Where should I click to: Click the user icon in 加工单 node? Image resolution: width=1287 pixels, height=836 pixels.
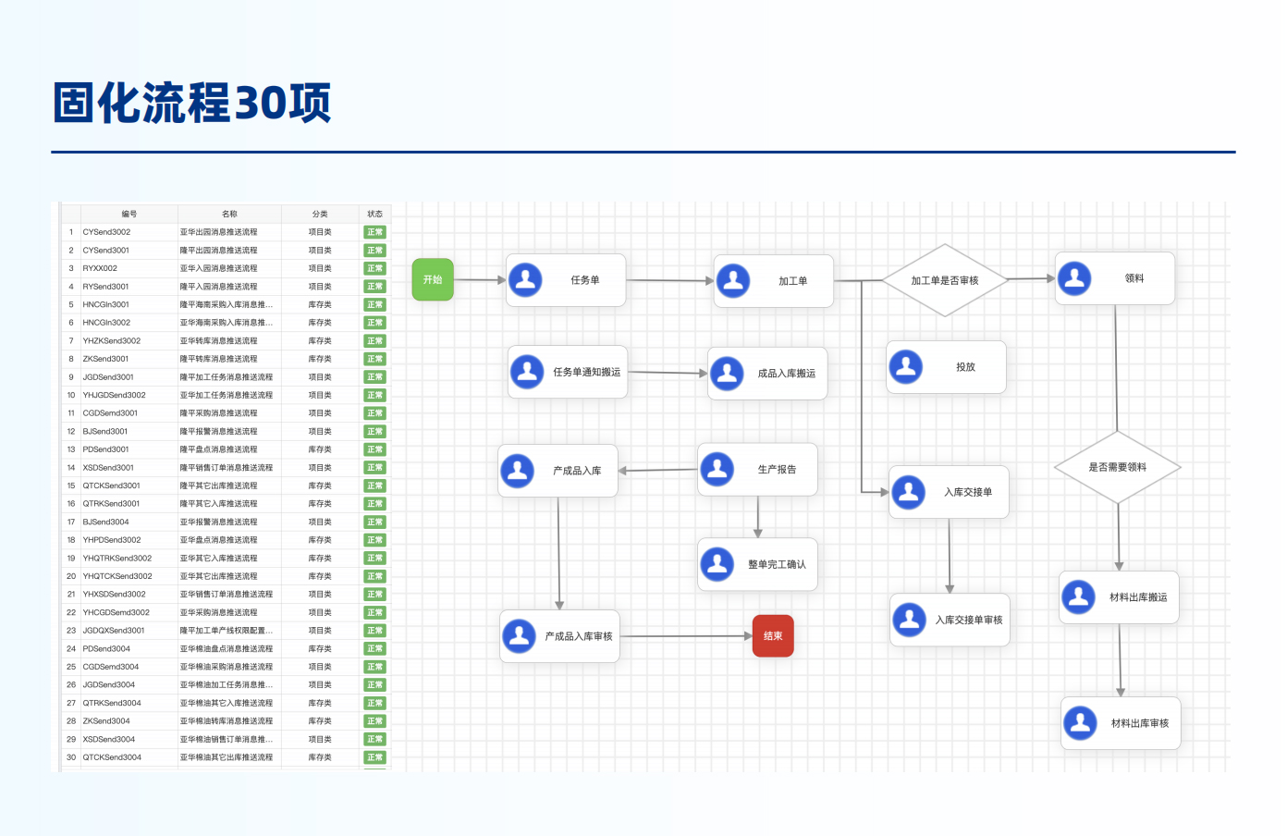pos(733,280)
